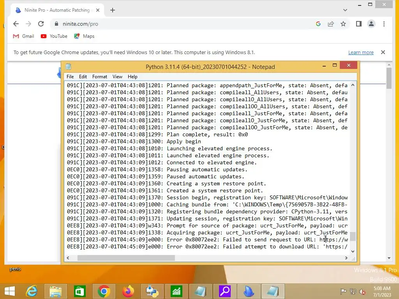
Task: Open Notepad's Help menu
Action: (x=132, y=77)
